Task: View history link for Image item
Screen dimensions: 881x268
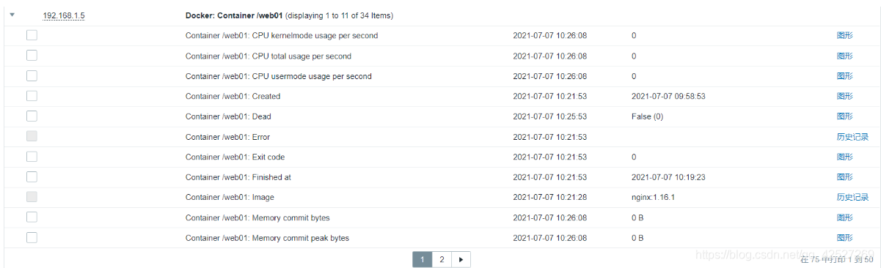Action: (852, 197)
